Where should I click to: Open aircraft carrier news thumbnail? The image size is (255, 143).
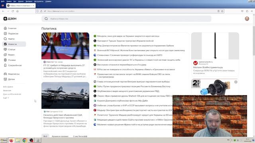pyautogui.click(x=65, y=95)
